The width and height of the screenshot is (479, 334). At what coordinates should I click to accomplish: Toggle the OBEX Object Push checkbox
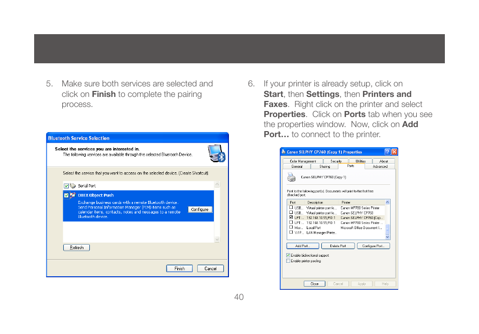[66, 195]
